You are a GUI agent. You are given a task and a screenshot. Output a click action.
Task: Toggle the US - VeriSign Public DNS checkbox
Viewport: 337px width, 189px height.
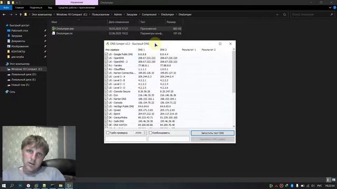click(106, 106)
